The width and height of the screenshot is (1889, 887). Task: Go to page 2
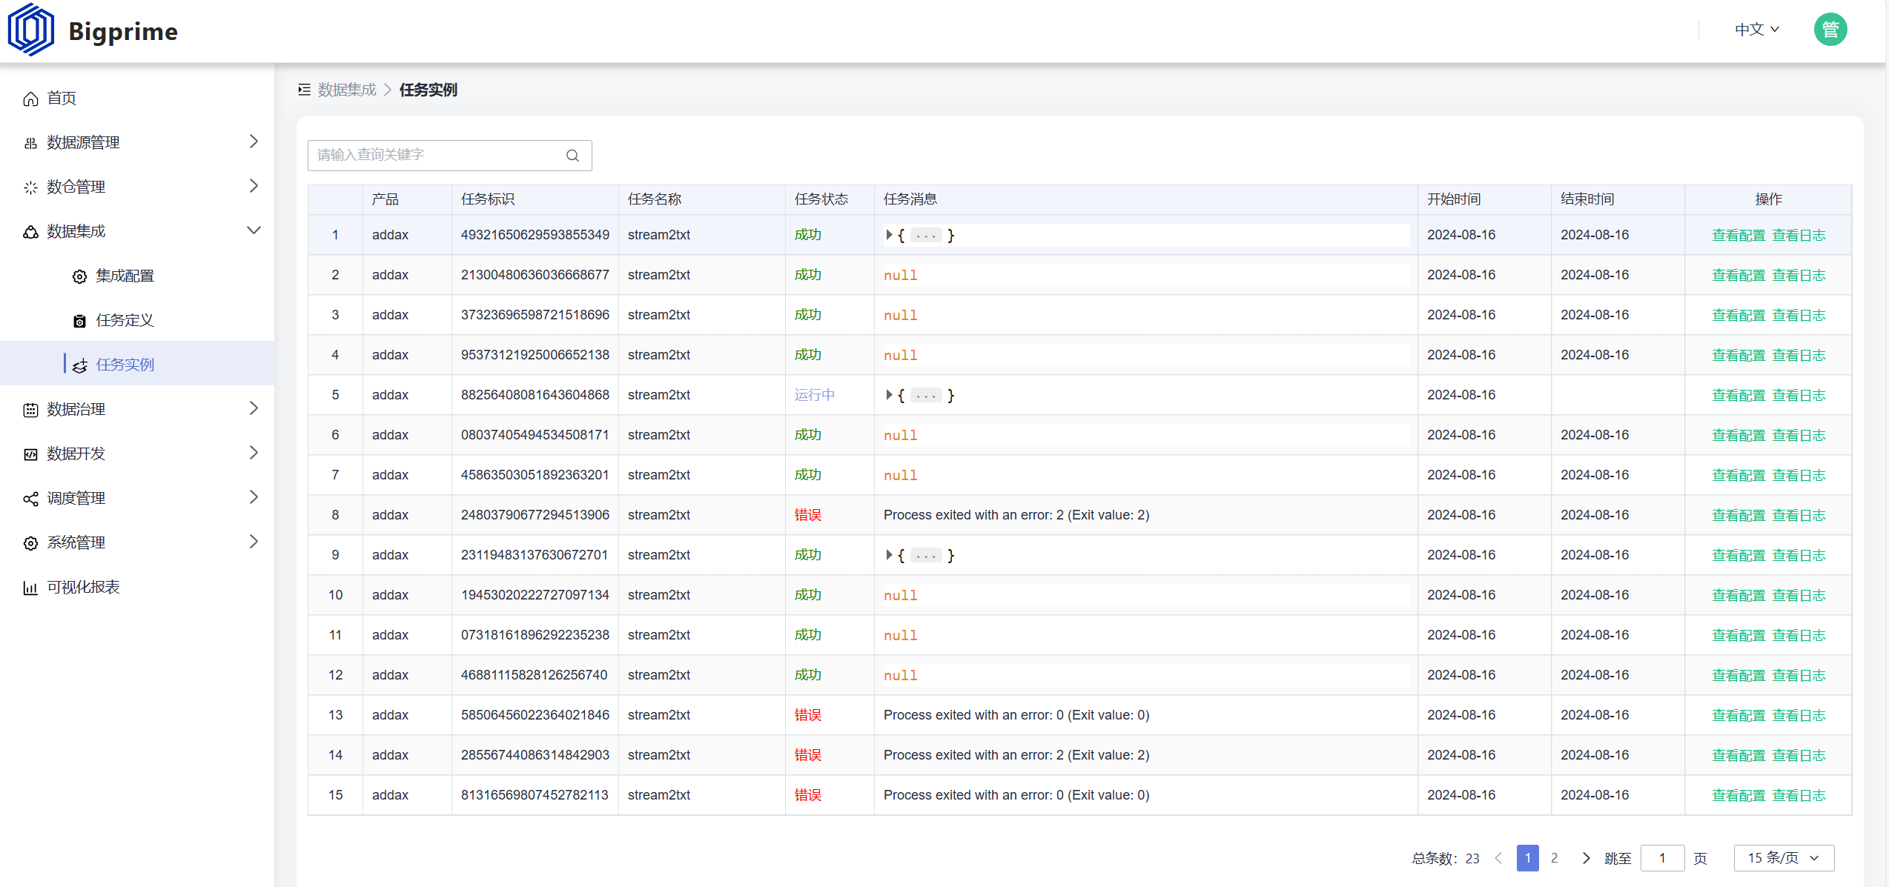pyautogui.click(x=1555, y=858)
